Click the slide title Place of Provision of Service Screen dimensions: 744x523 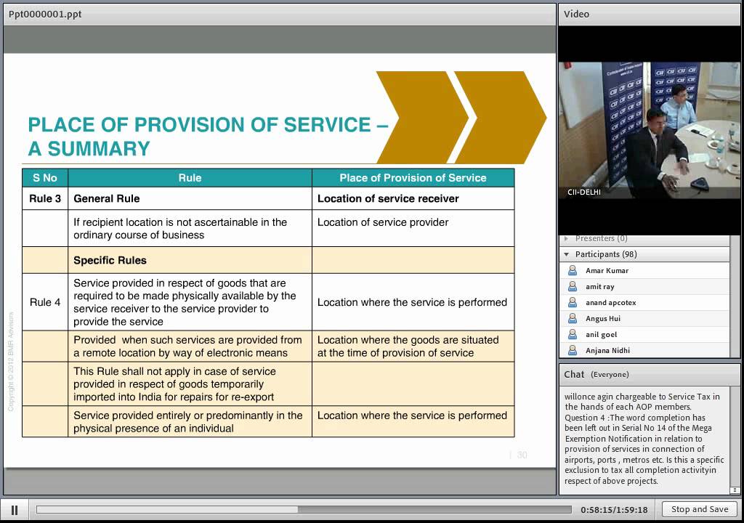(x=208, y=137)
